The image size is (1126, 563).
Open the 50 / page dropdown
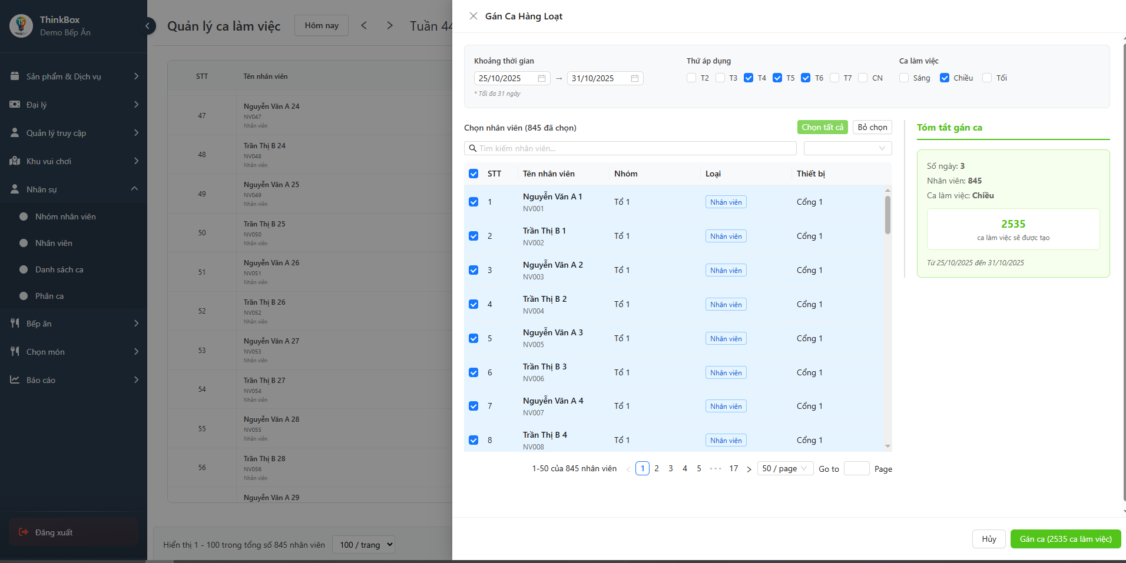tap(785, 468)
